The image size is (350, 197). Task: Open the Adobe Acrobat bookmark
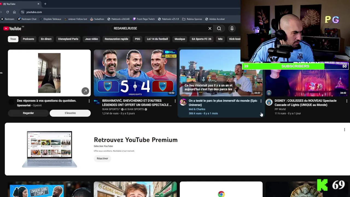215,19
